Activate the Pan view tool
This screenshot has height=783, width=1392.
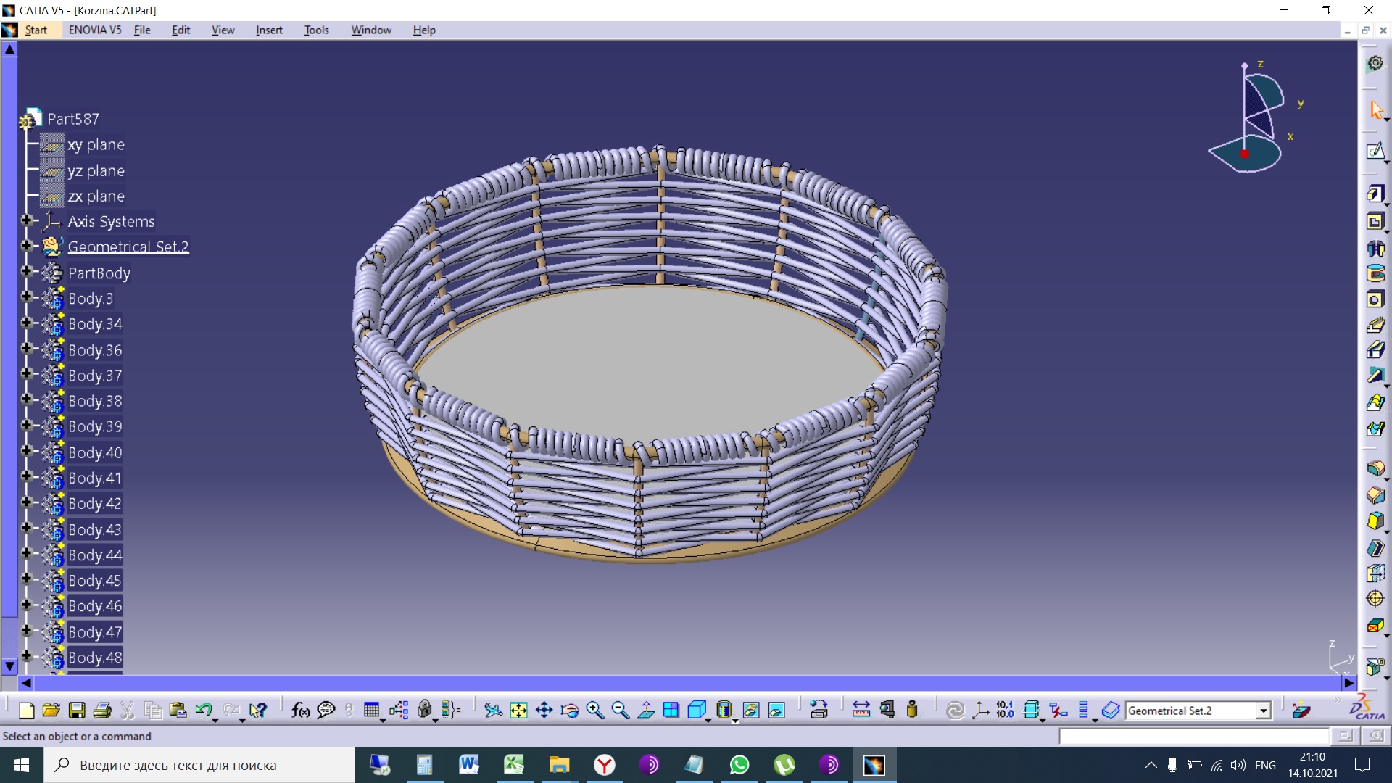pos(544,710)
